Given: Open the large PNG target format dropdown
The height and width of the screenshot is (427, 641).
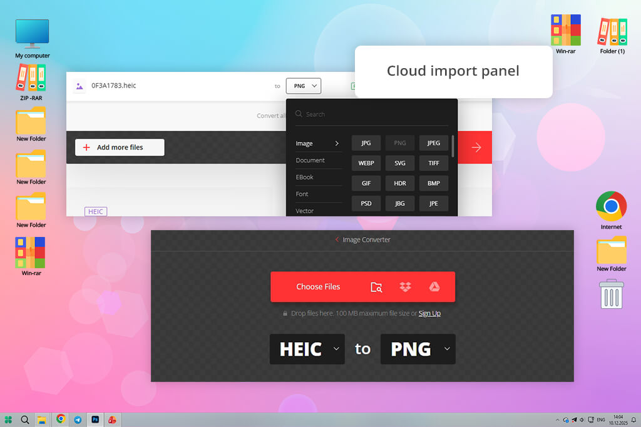Looking at the screenshot, I should [x=418, y=349].
